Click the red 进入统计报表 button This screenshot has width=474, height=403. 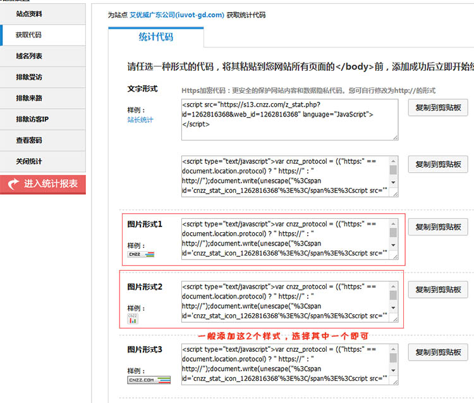43,184
